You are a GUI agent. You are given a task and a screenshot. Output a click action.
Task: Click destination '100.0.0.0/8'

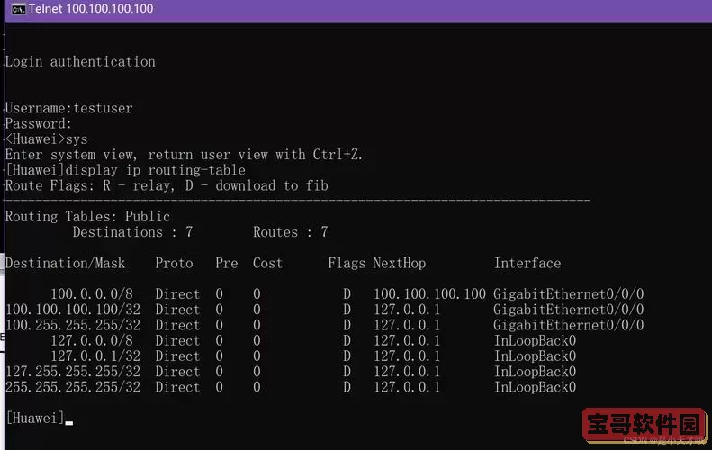(91, 293)
